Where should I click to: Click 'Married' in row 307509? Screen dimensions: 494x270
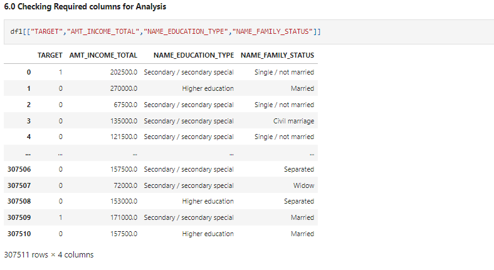point(302,218)
